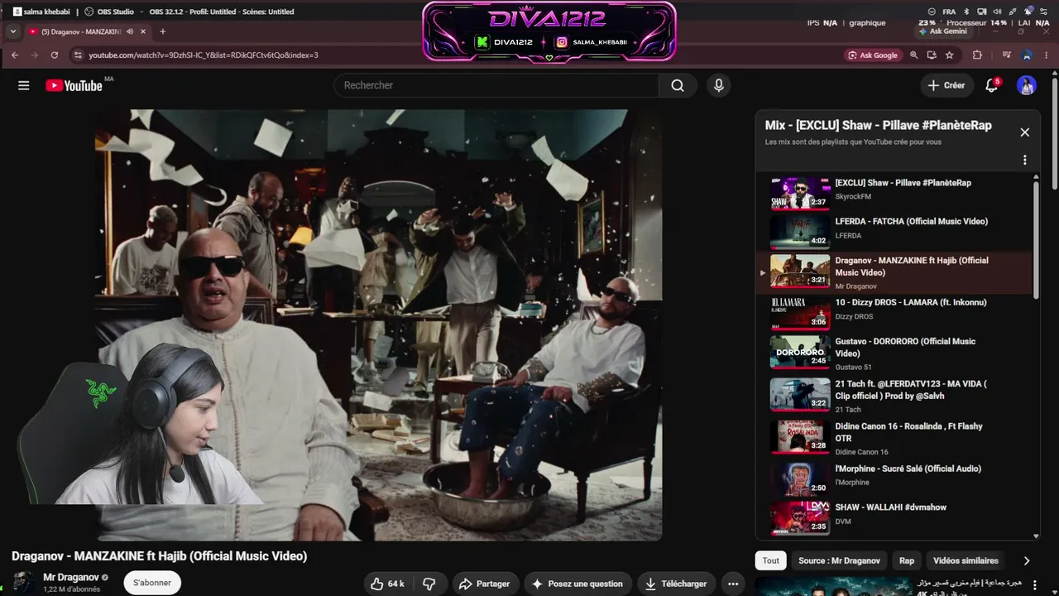Image resolution: width=1059 pixels, height=596 pixels.
Task: Click the Créer button
Action: [946, 85]
